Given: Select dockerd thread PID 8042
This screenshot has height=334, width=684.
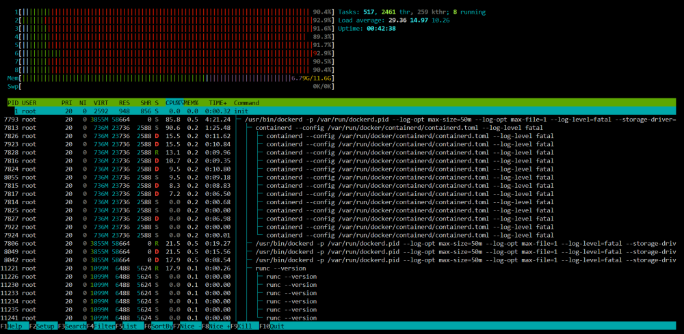Looking at the screenshot, I should click(x=338, y=260).
